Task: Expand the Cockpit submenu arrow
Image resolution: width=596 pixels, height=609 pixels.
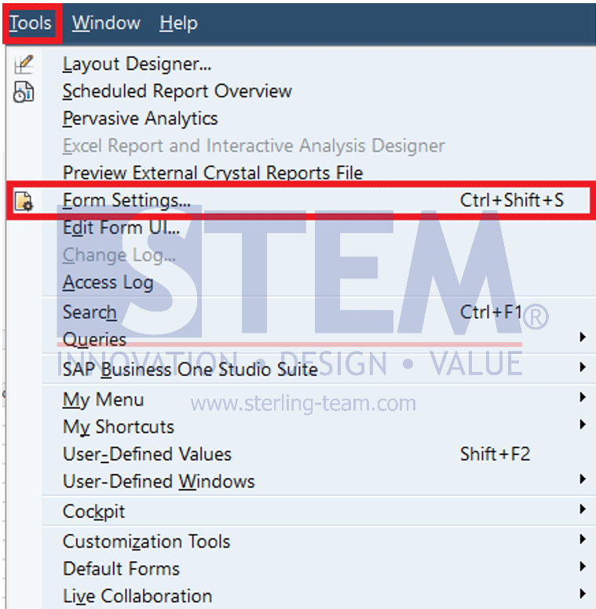Action: pos(583,509)
